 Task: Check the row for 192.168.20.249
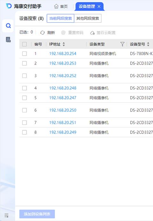(25, 132)
